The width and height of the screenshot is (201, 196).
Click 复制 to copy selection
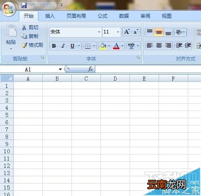click(x=30, y=36)
